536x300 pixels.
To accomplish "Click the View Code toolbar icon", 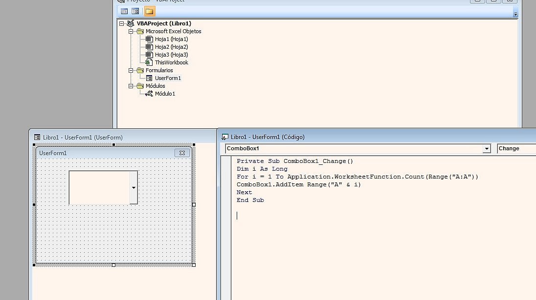I will (124, 11).
